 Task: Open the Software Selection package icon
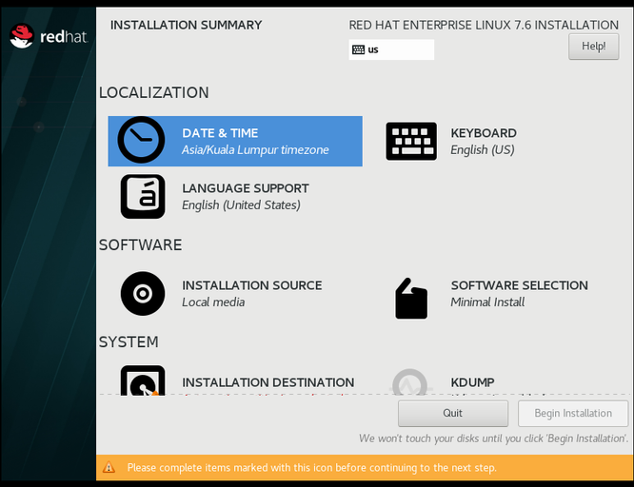pos(411,299)
